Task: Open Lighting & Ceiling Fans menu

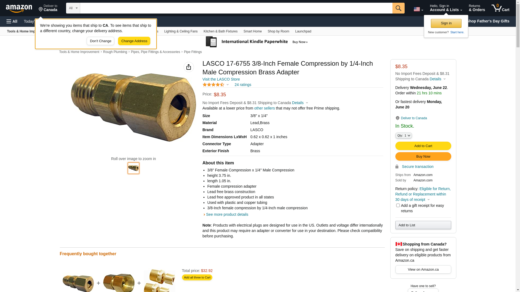Action: click(x=181, y=31)
